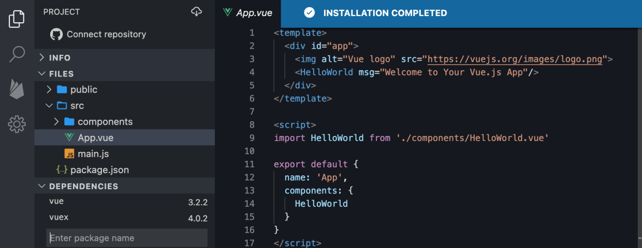Open the Search magnifier in the sidebar
Screen dimensions: 642x248
pyautogui.click(x=17, y=53)
